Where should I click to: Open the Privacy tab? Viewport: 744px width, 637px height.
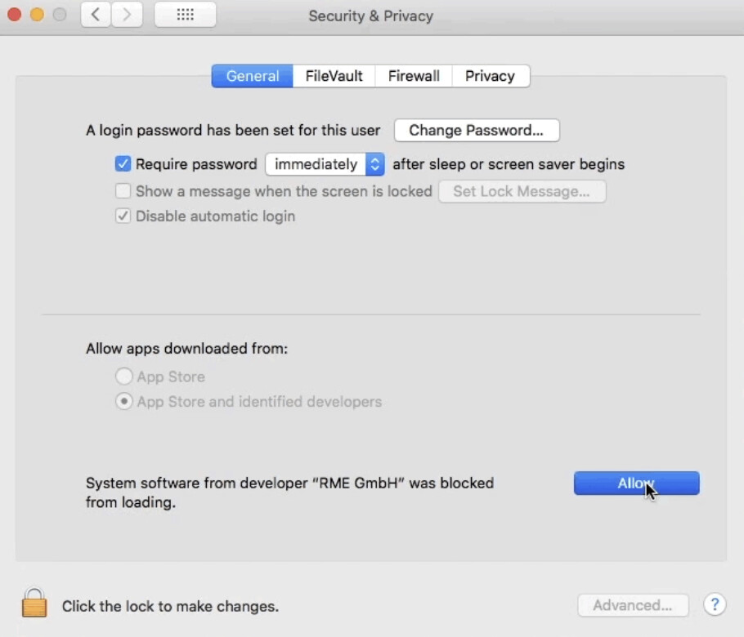490,76
